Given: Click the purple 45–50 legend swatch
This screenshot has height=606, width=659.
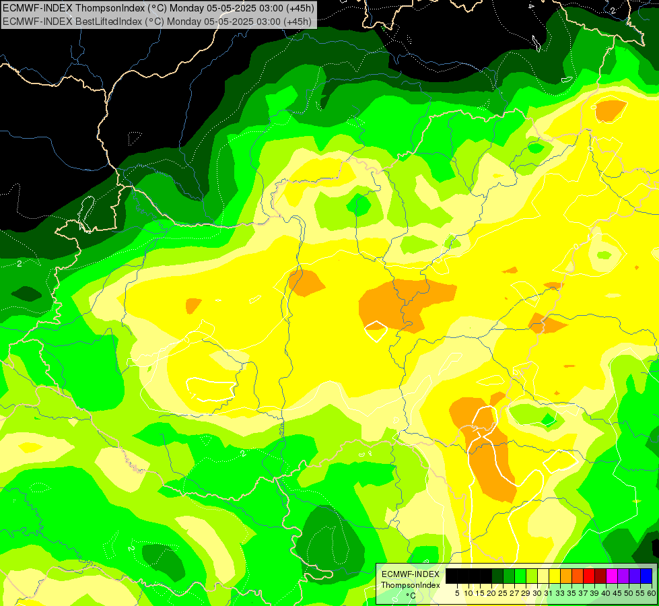Looking at the screenshot, I should pyautogui.click(x=623, y=576).
